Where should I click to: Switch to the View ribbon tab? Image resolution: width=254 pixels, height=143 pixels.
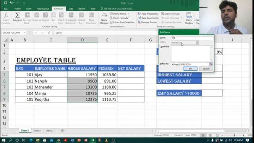(93, 9)
